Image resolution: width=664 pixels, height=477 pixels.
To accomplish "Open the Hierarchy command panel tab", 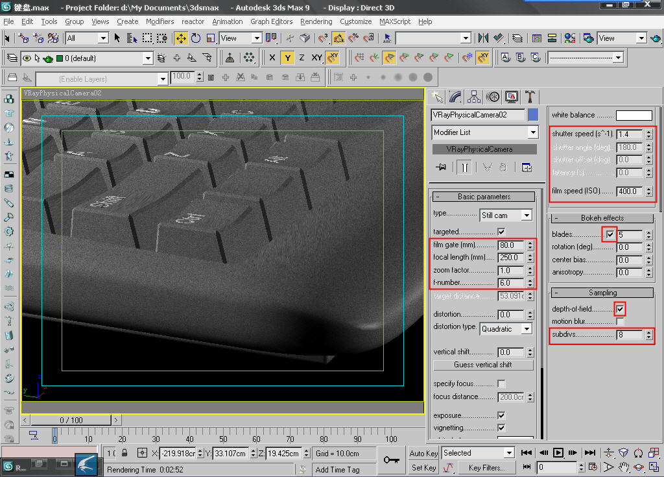I will click(x=474, y=97).
